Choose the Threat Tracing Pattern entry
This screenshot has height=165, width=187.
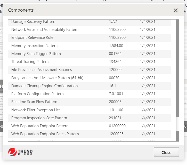coord(30,62)
